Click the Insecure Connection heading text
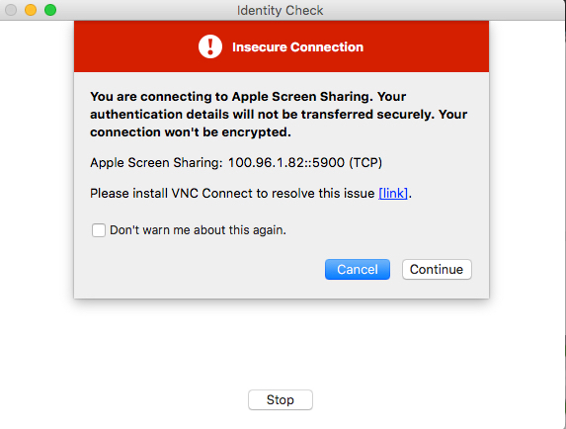The image size is (566, 429). (297, 46)
